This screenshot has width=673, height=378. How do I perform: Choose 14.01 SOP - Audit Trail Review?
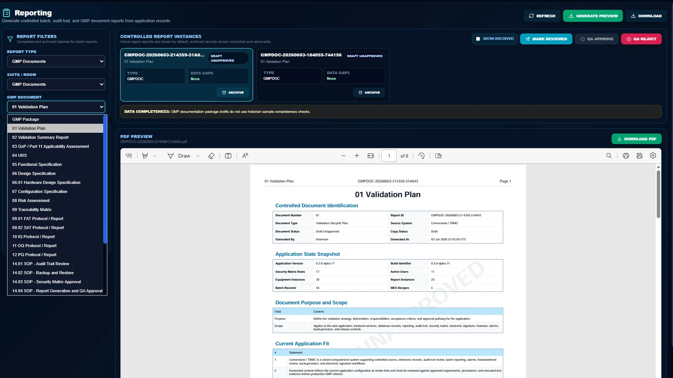55,264
